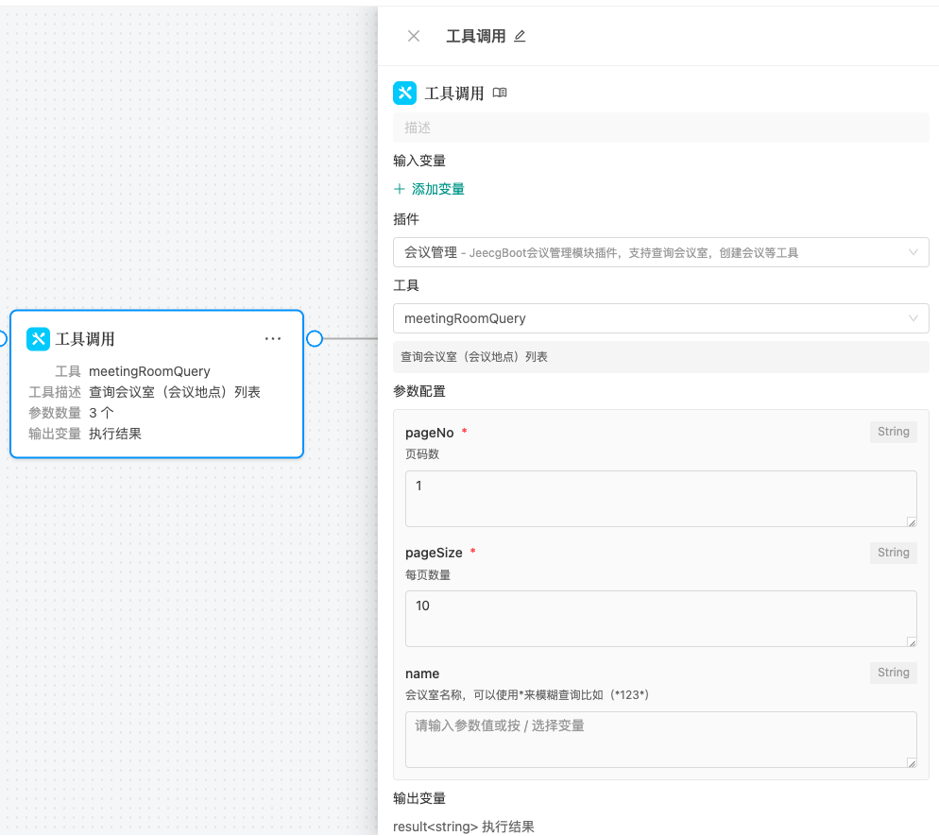Click the pencil edit icon beside panel title
The width and height of the screenshot is (939, 836).
[520, 36]
